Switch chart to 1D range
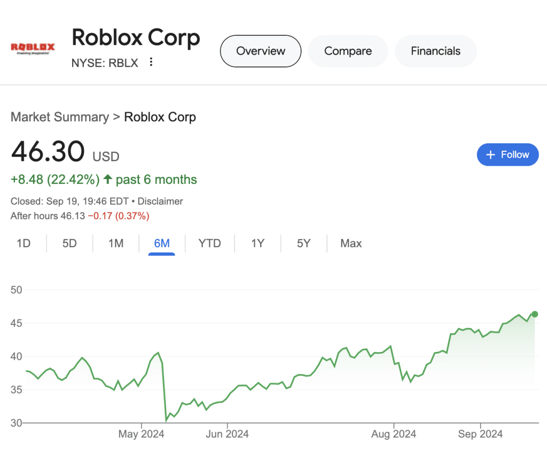The width and height of the screenshot is (547, 453). (24, 243)
